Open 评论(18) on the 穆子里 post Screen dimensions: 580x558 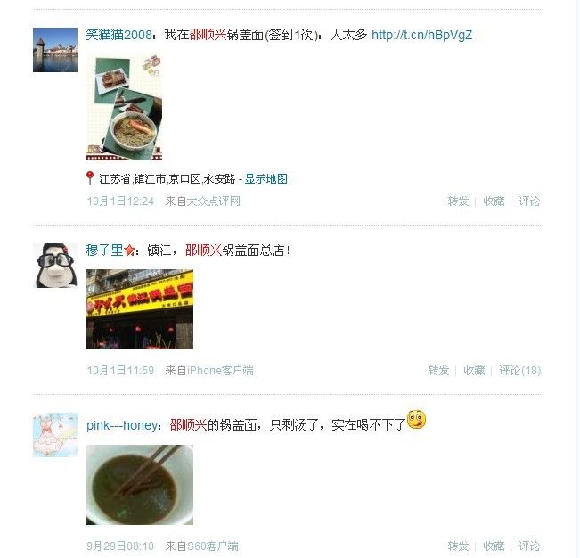[519, 371]
